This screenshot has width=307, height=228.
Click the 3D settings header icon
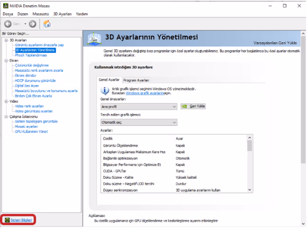click(95, 38)
